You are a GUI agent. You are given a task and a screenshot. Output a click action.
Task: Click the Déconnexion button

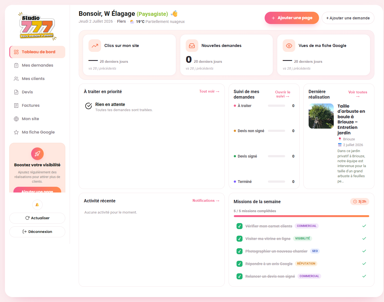(37, 232)
